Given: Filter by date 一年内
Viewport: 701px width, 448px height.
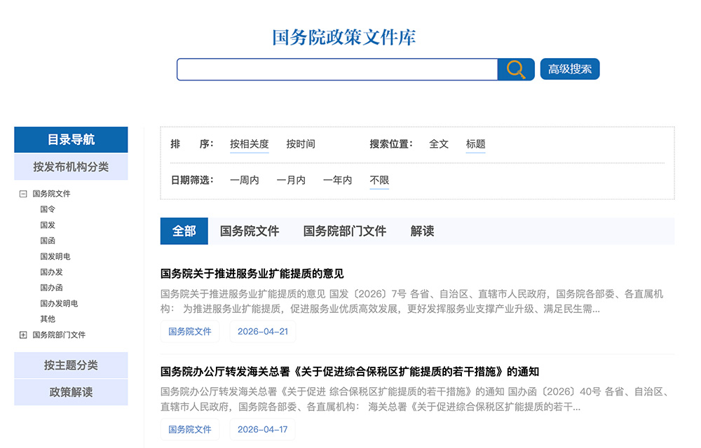Looking at the screenshot, I should click(338, 181).
